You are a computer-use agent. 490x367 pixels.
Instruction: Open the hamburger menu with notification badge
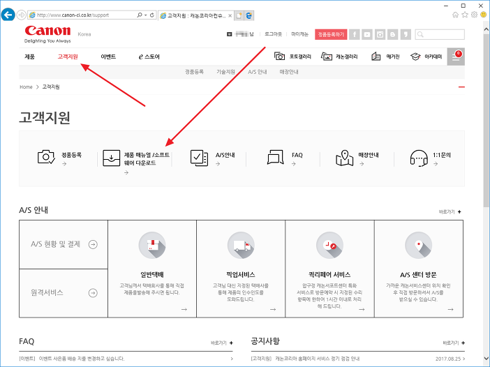[456, 57]
